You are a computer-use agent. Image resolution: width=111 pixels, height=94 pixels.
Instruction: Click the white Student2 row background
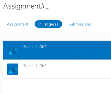tap(57, 69)
